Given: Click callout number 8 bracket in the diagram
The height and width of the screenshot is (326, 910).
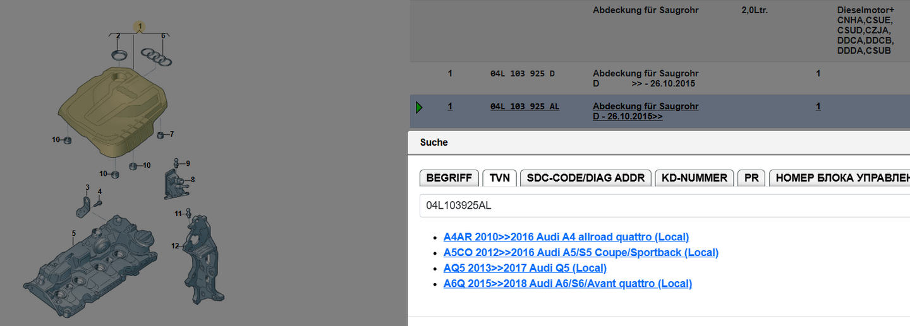Looking at the screenshot, I should click(x=193, y=180).
